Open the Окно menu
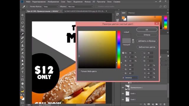189x106 pixels. 109,2
